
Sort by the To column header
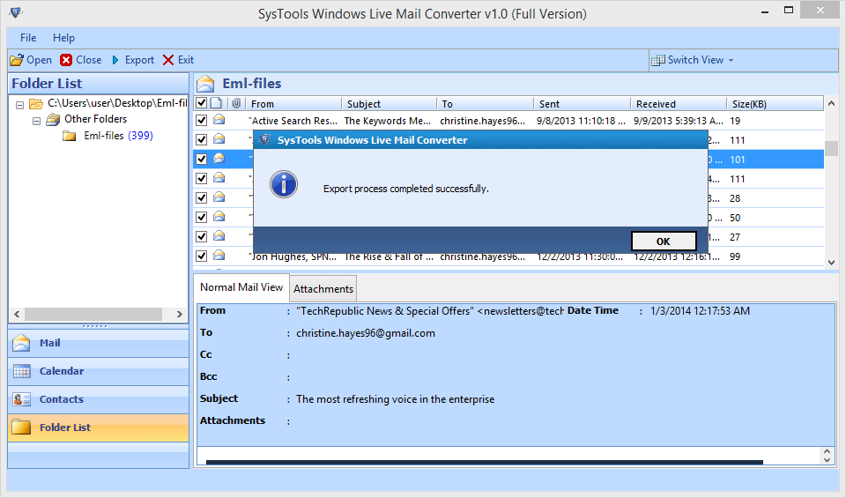click(485, 104)
